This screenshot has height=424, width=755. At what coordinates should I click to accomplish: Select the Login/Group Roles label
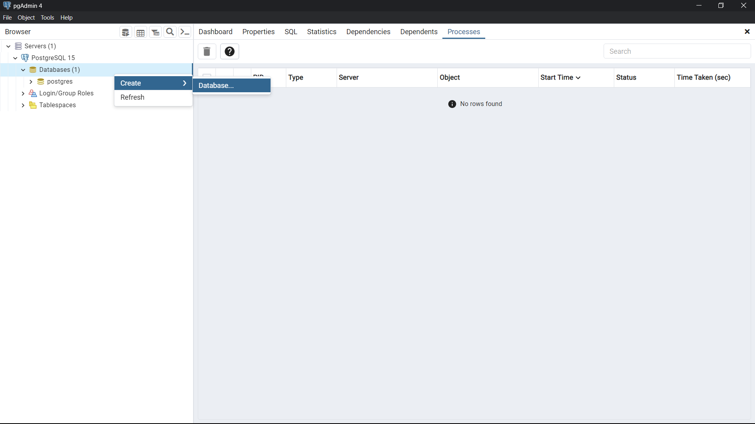[66, 93]
